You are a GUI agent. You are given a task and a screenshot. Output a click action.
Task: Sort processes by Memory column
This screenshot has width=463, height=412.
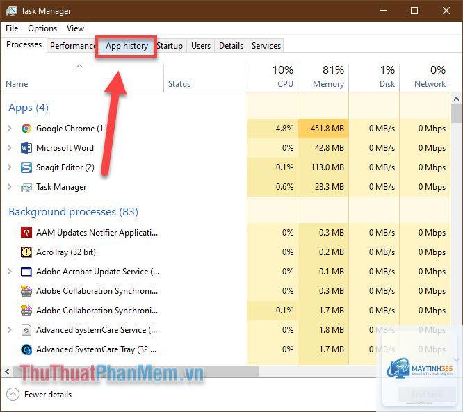[x=323, y=78]
